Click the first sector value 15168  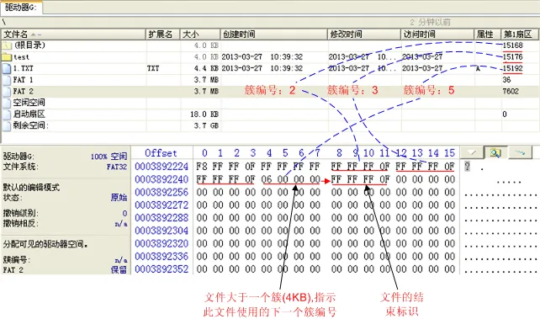pyautogui.click(x=512, y=45)
